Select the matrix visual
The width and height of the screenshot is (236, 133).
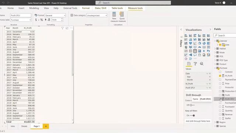point(199,51)
